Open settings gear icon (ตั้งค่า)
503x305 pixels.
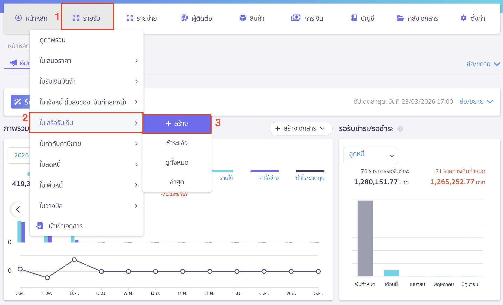463,18
